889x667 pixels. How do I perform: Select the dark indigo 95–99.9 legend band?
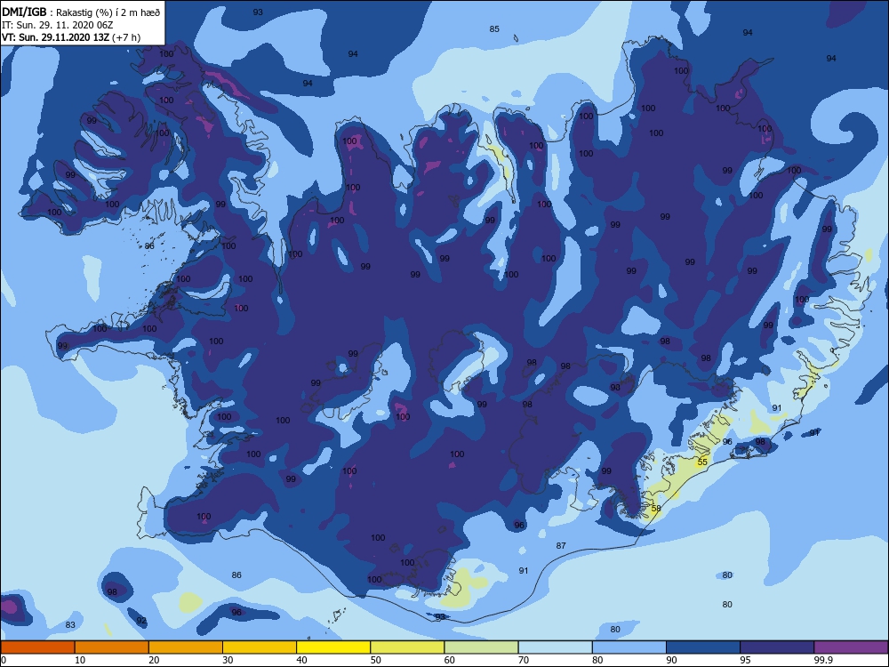click(777, 647)
